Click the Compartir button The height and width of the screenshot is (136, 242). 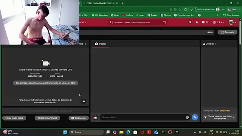[x=228, y=32]
